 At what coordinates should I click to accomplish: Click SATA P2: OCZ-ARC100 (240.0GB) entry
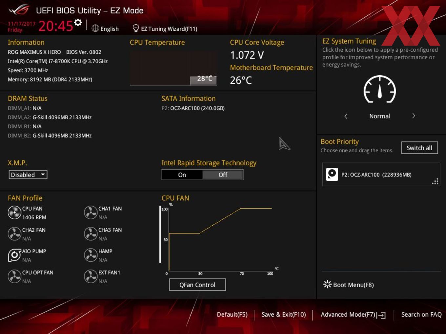(x=193, y=108)
